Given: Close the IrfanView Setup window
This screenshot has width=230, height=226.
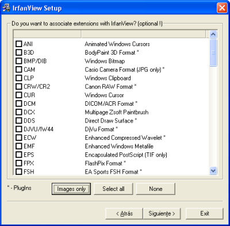Looking at the screenshot, I should coord(222,8).
